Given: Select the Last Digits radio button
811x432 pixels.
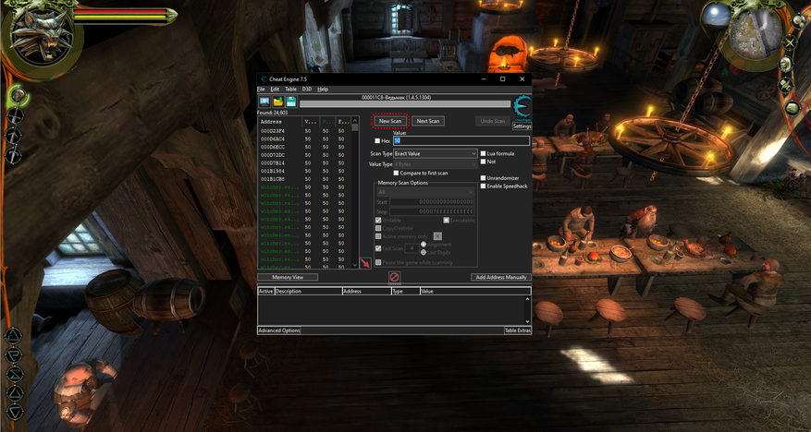Looking at the screenshot, I should 424,252.
